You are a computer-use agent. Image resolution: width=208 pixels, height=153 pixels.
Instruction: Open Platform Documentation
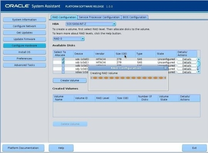point(23,148)
